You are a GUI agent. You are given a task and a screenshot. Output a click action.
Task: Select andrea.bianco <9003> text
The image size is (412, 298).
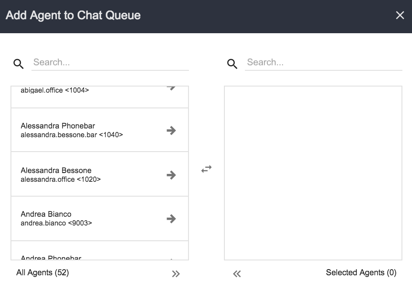(x=56, y=223)
